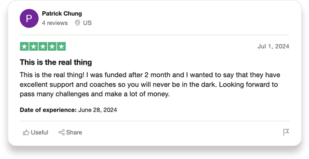
Task: Click the fourth green star
Action: click(x=52, y=47)
